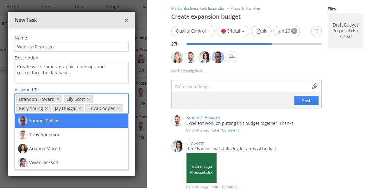366x190 pixels.
Task: Remove Brandon Howard from assignees
Action: 58,99
